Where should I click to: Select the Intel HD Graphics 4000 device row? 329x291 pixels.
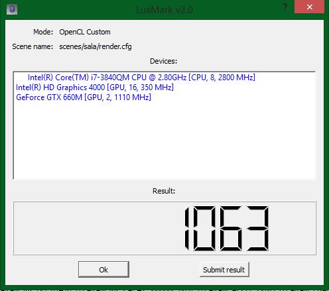tap(95, 87)
